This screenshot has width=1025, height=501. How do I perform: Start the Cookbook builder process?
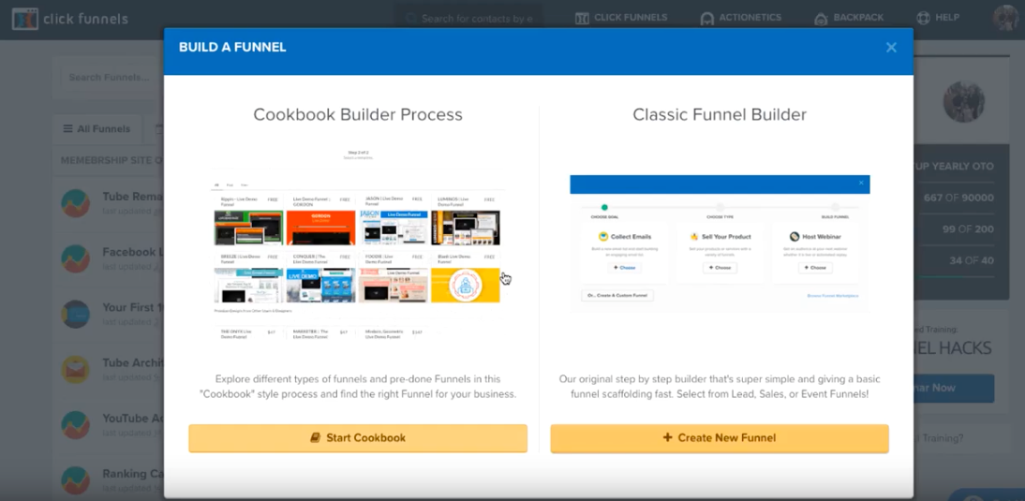pyautogui.click(x=358, y=438)
